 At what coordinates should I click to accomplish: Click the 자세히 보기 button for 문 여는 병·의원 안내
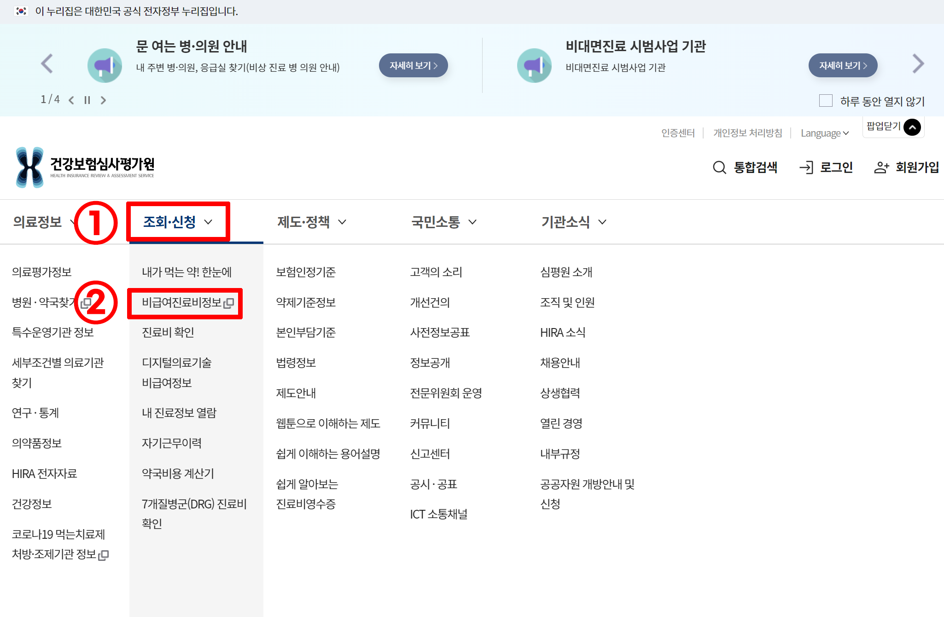(413, 65)
